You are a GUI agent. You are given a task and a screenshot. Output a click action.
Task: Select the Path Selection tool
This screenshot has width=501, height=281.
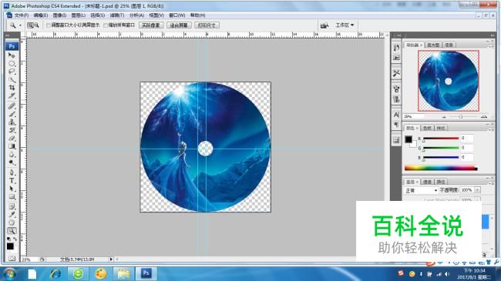pos(12,189)
